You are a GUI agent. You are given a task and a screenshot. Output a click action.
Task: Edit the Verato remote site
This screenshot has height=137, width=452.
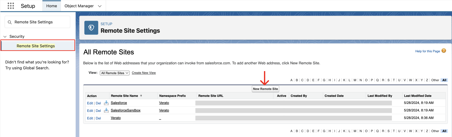pos(90,118)
